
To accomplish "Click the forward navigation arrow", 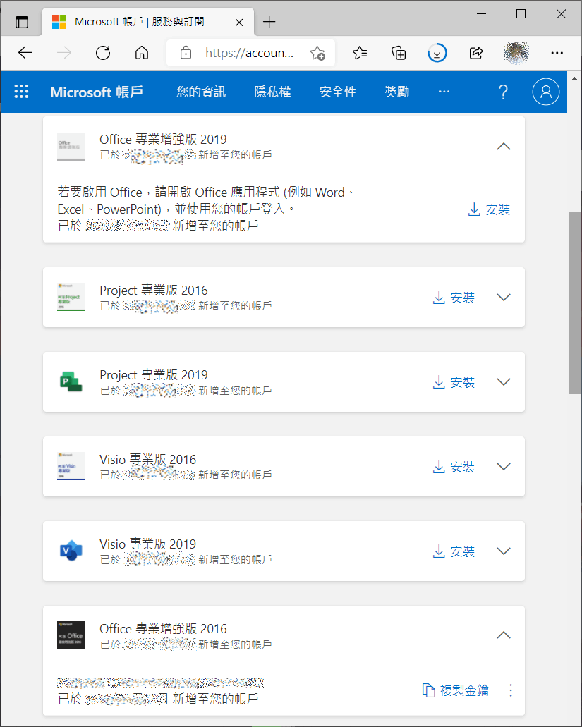I will (x=64, y=53).
